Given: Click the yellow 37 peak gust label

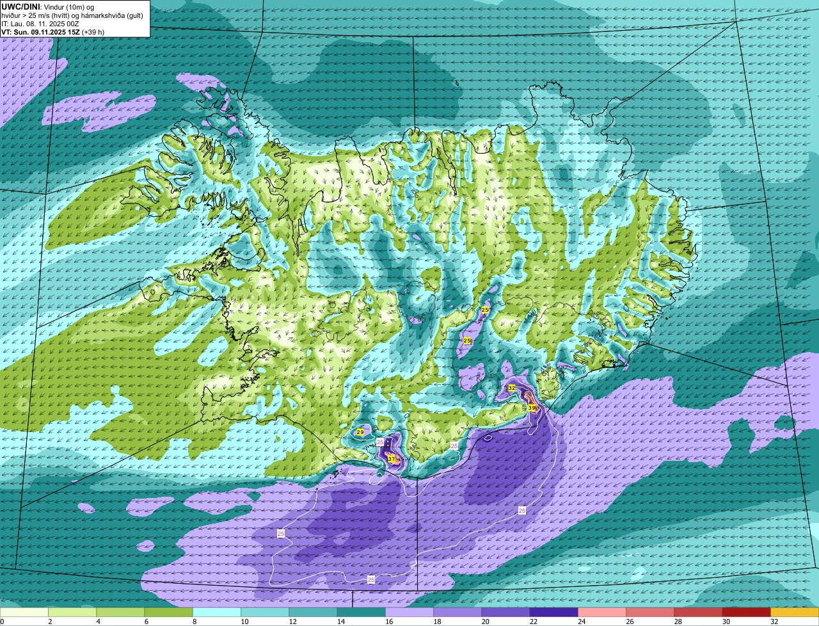Looking at the screenshot, I should [391, 459].
